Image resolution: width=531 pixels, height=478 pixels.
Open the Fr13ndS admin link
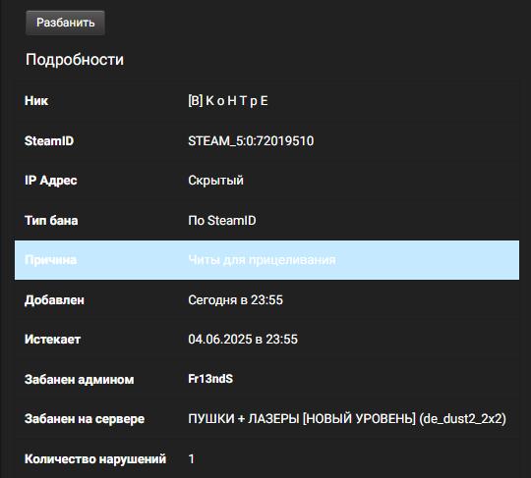coord(210,379)
